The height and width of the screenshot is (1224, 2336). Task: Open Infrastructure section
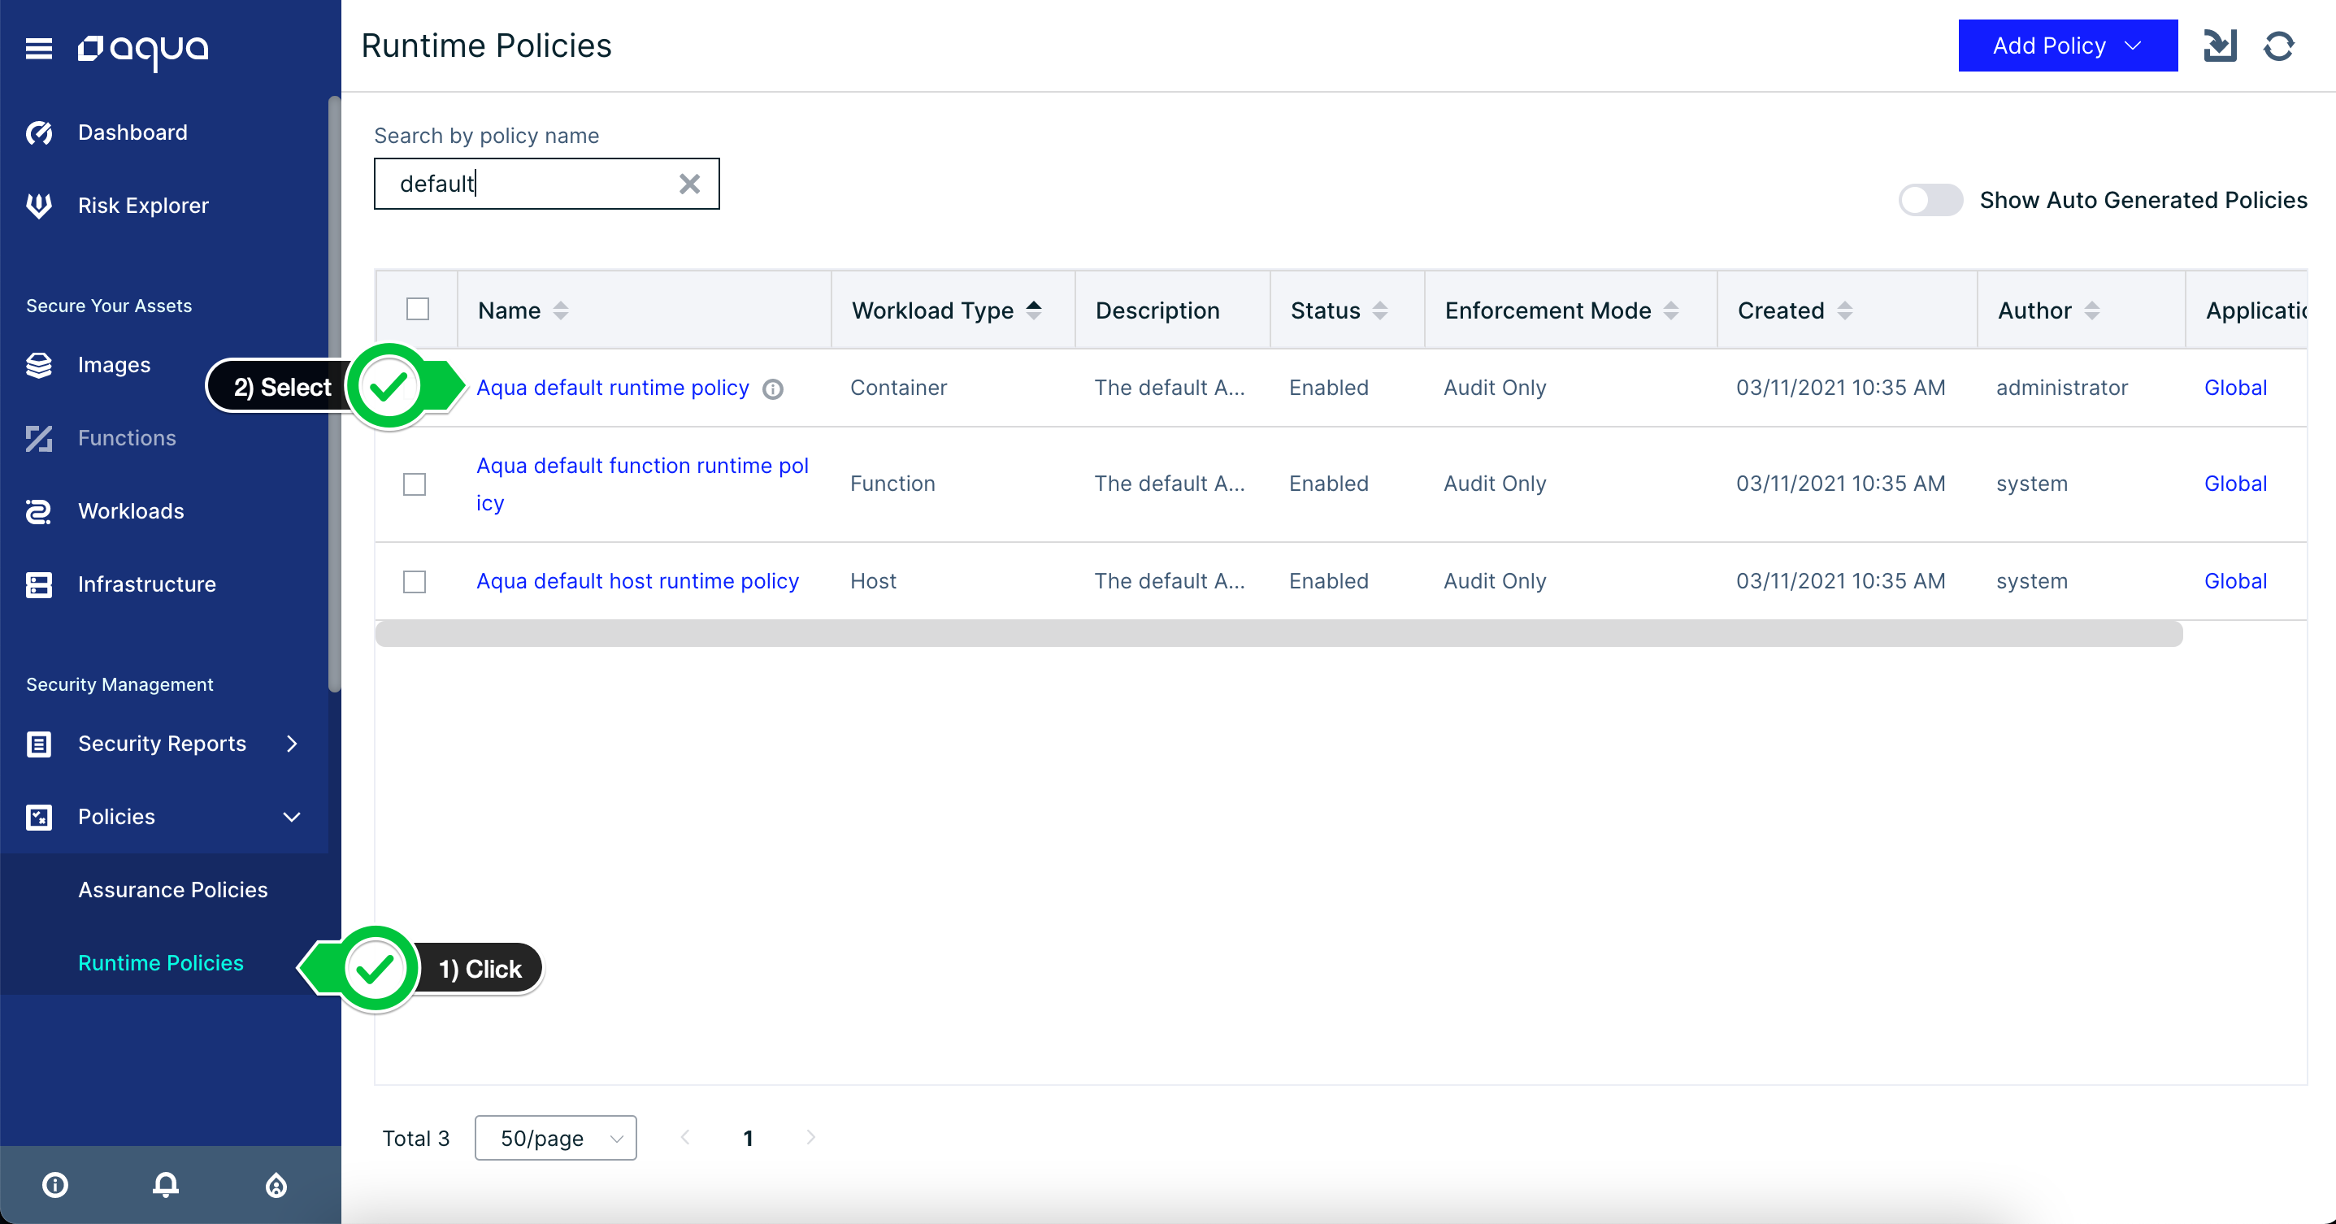[x=147, y=585]
